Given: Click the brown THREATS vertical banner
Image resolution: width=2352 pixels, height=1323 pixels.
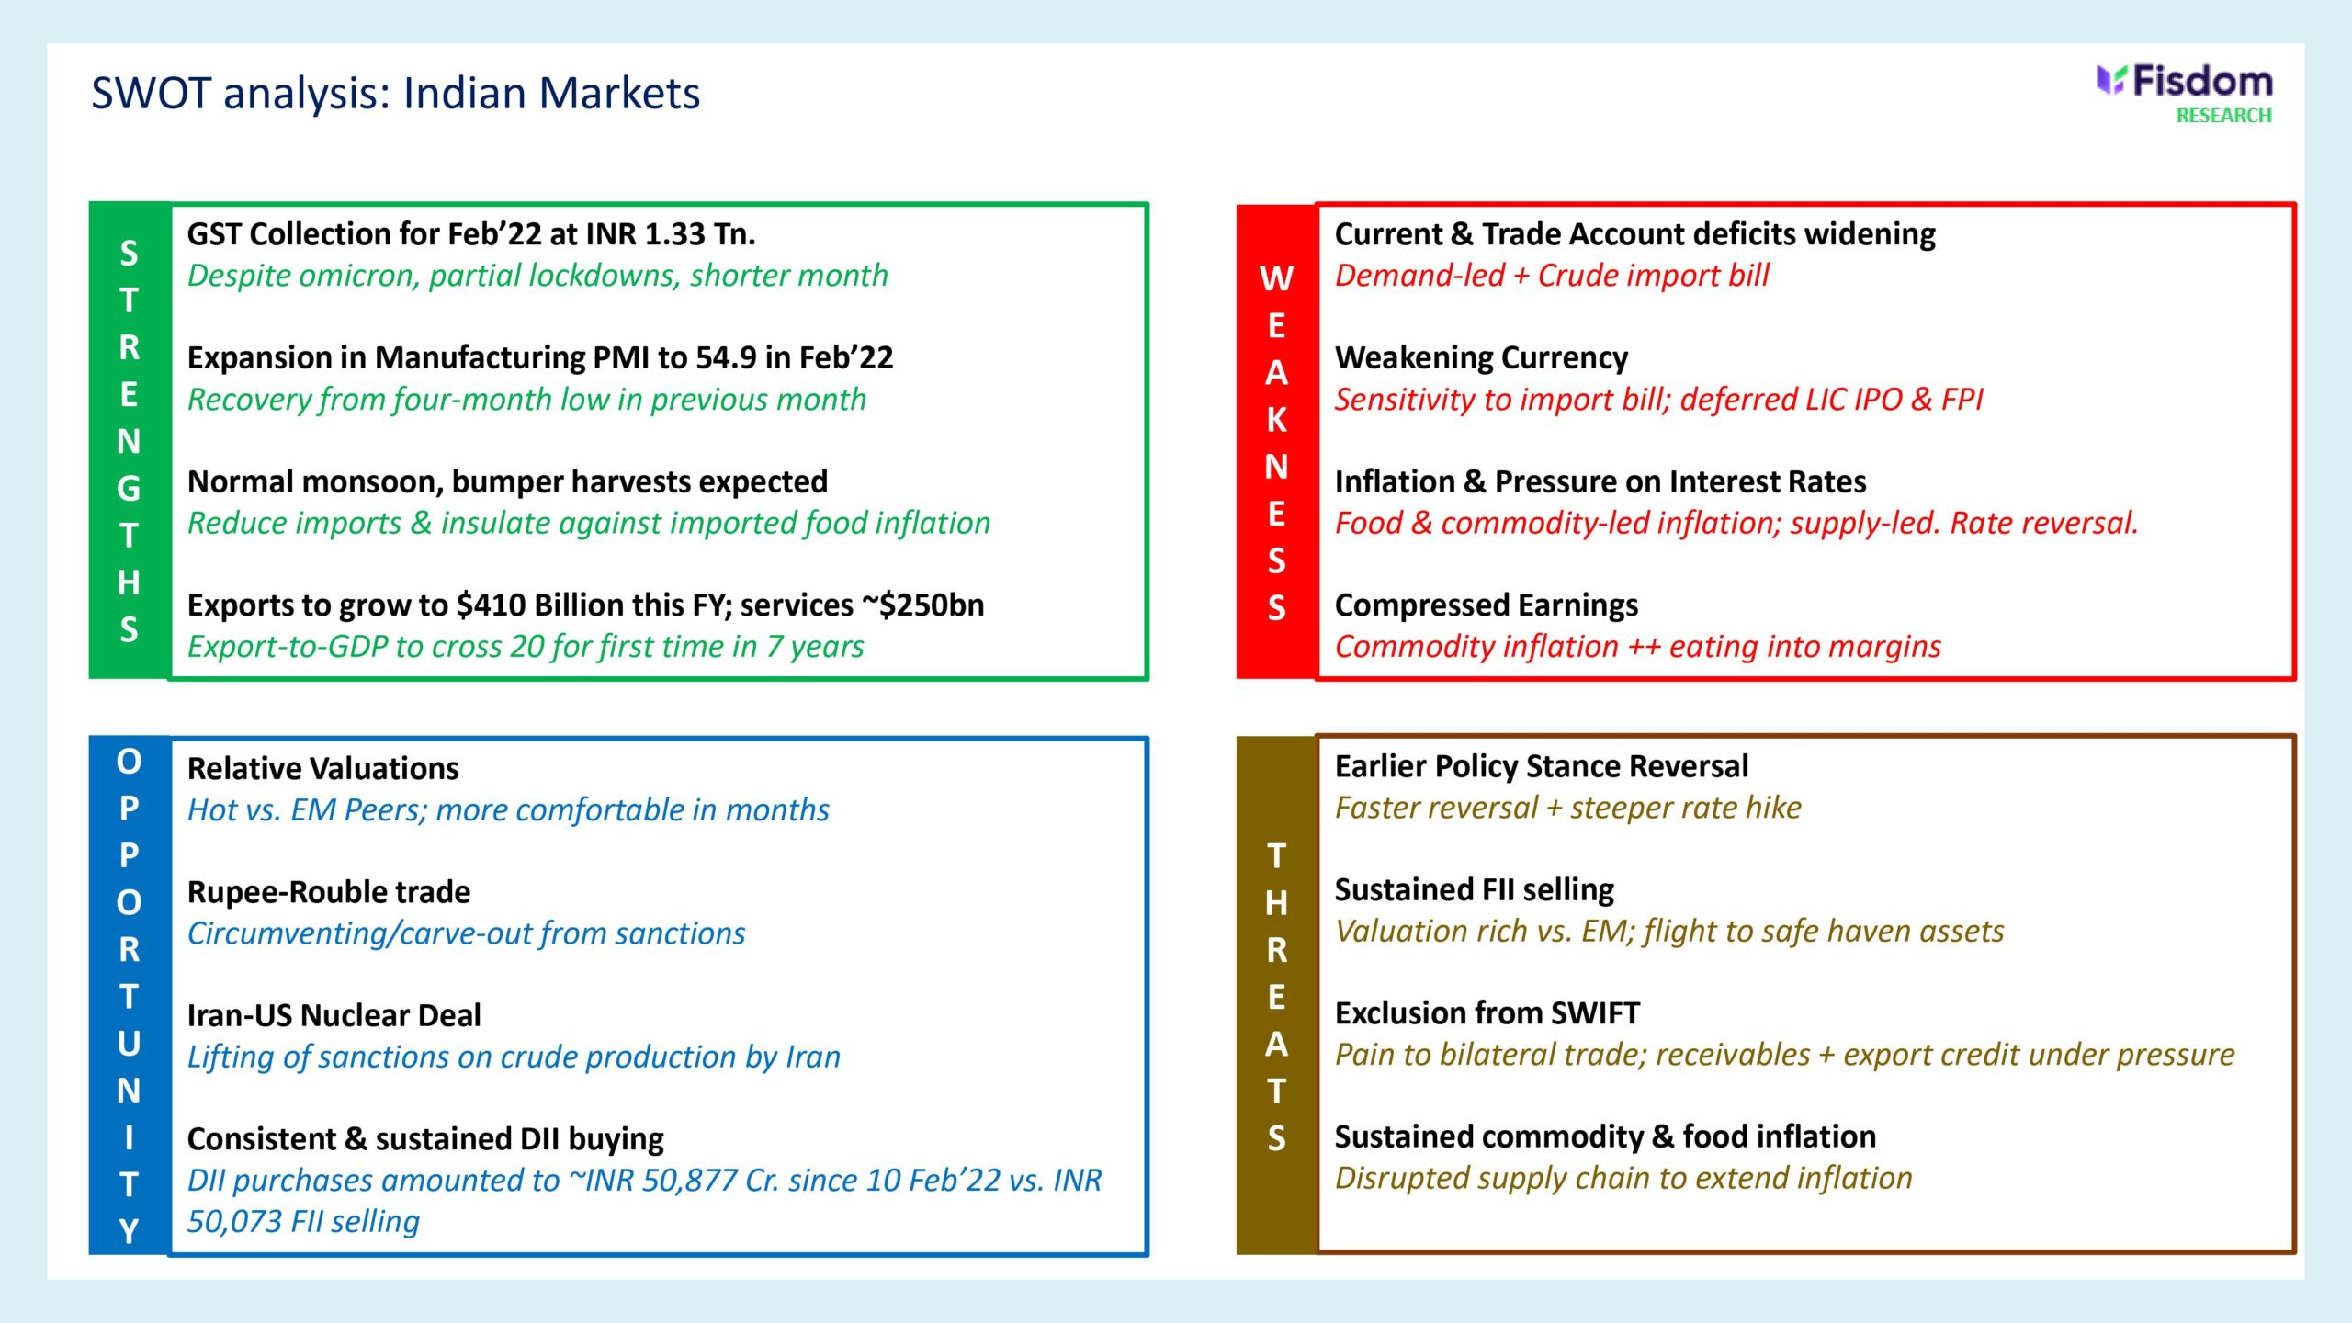Looking at the screenshot, I should 1275,995.
